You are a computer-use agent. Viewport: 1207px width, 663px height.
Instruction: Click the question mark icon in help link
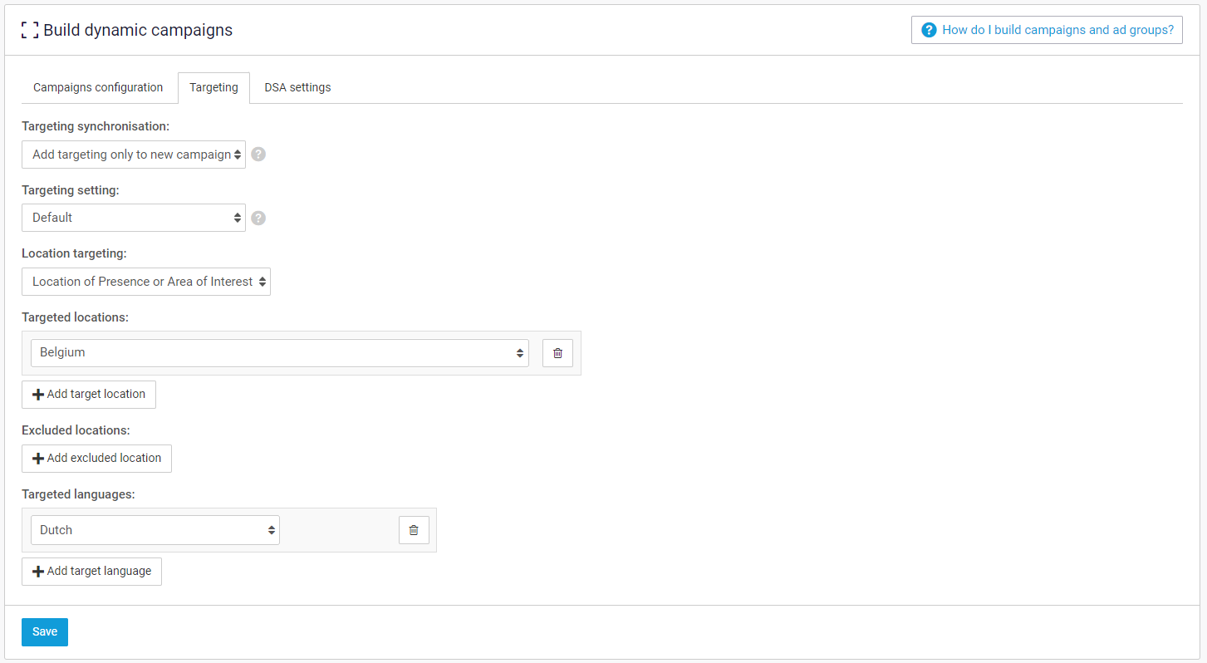(x=929, y=30)
